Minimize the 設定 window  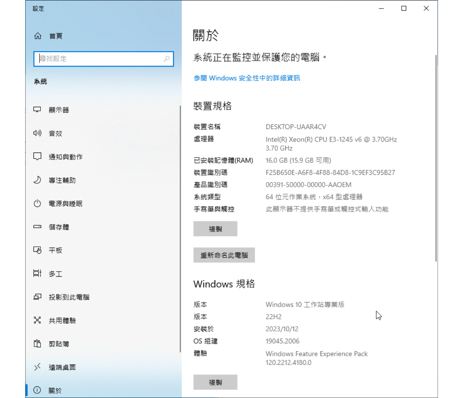(381, 8)
